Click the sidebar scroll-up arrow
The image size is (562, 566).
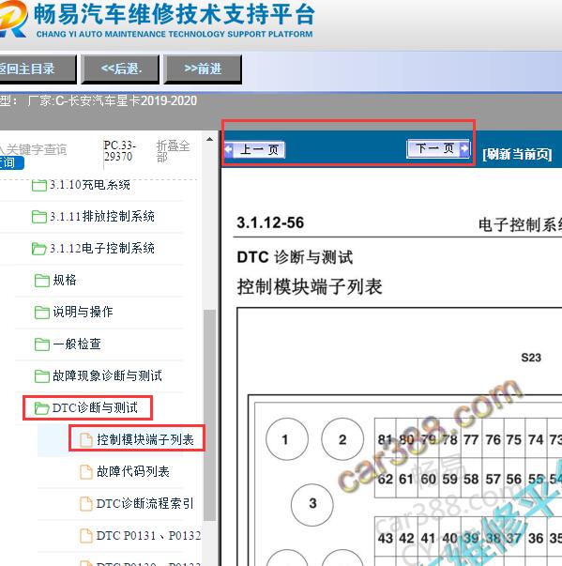click(209, 139)
